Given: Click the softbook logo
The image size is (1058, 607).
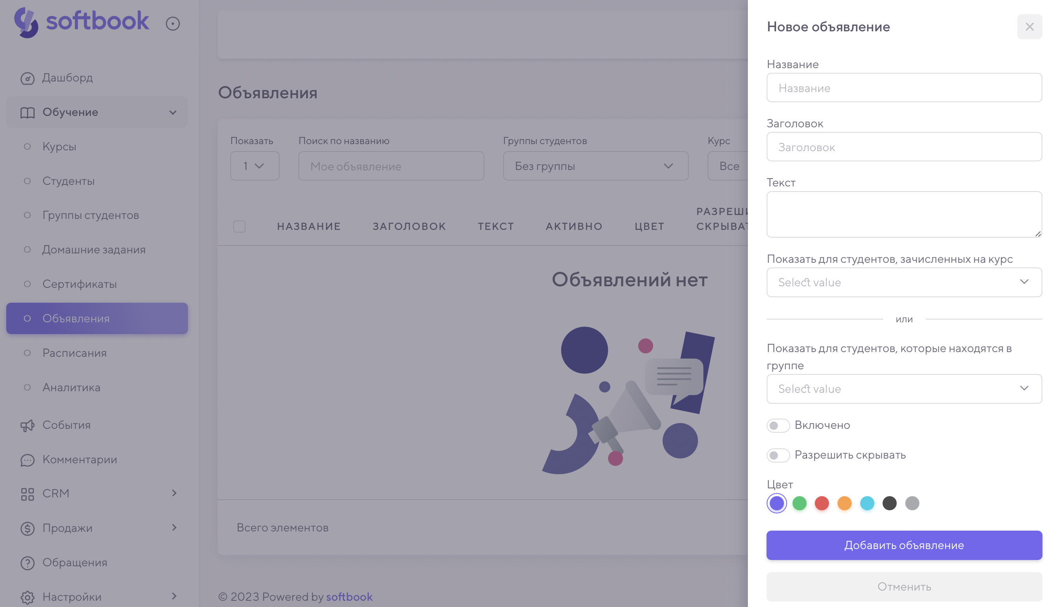Looking at the screenshot, I should click(x=81, y=22).
